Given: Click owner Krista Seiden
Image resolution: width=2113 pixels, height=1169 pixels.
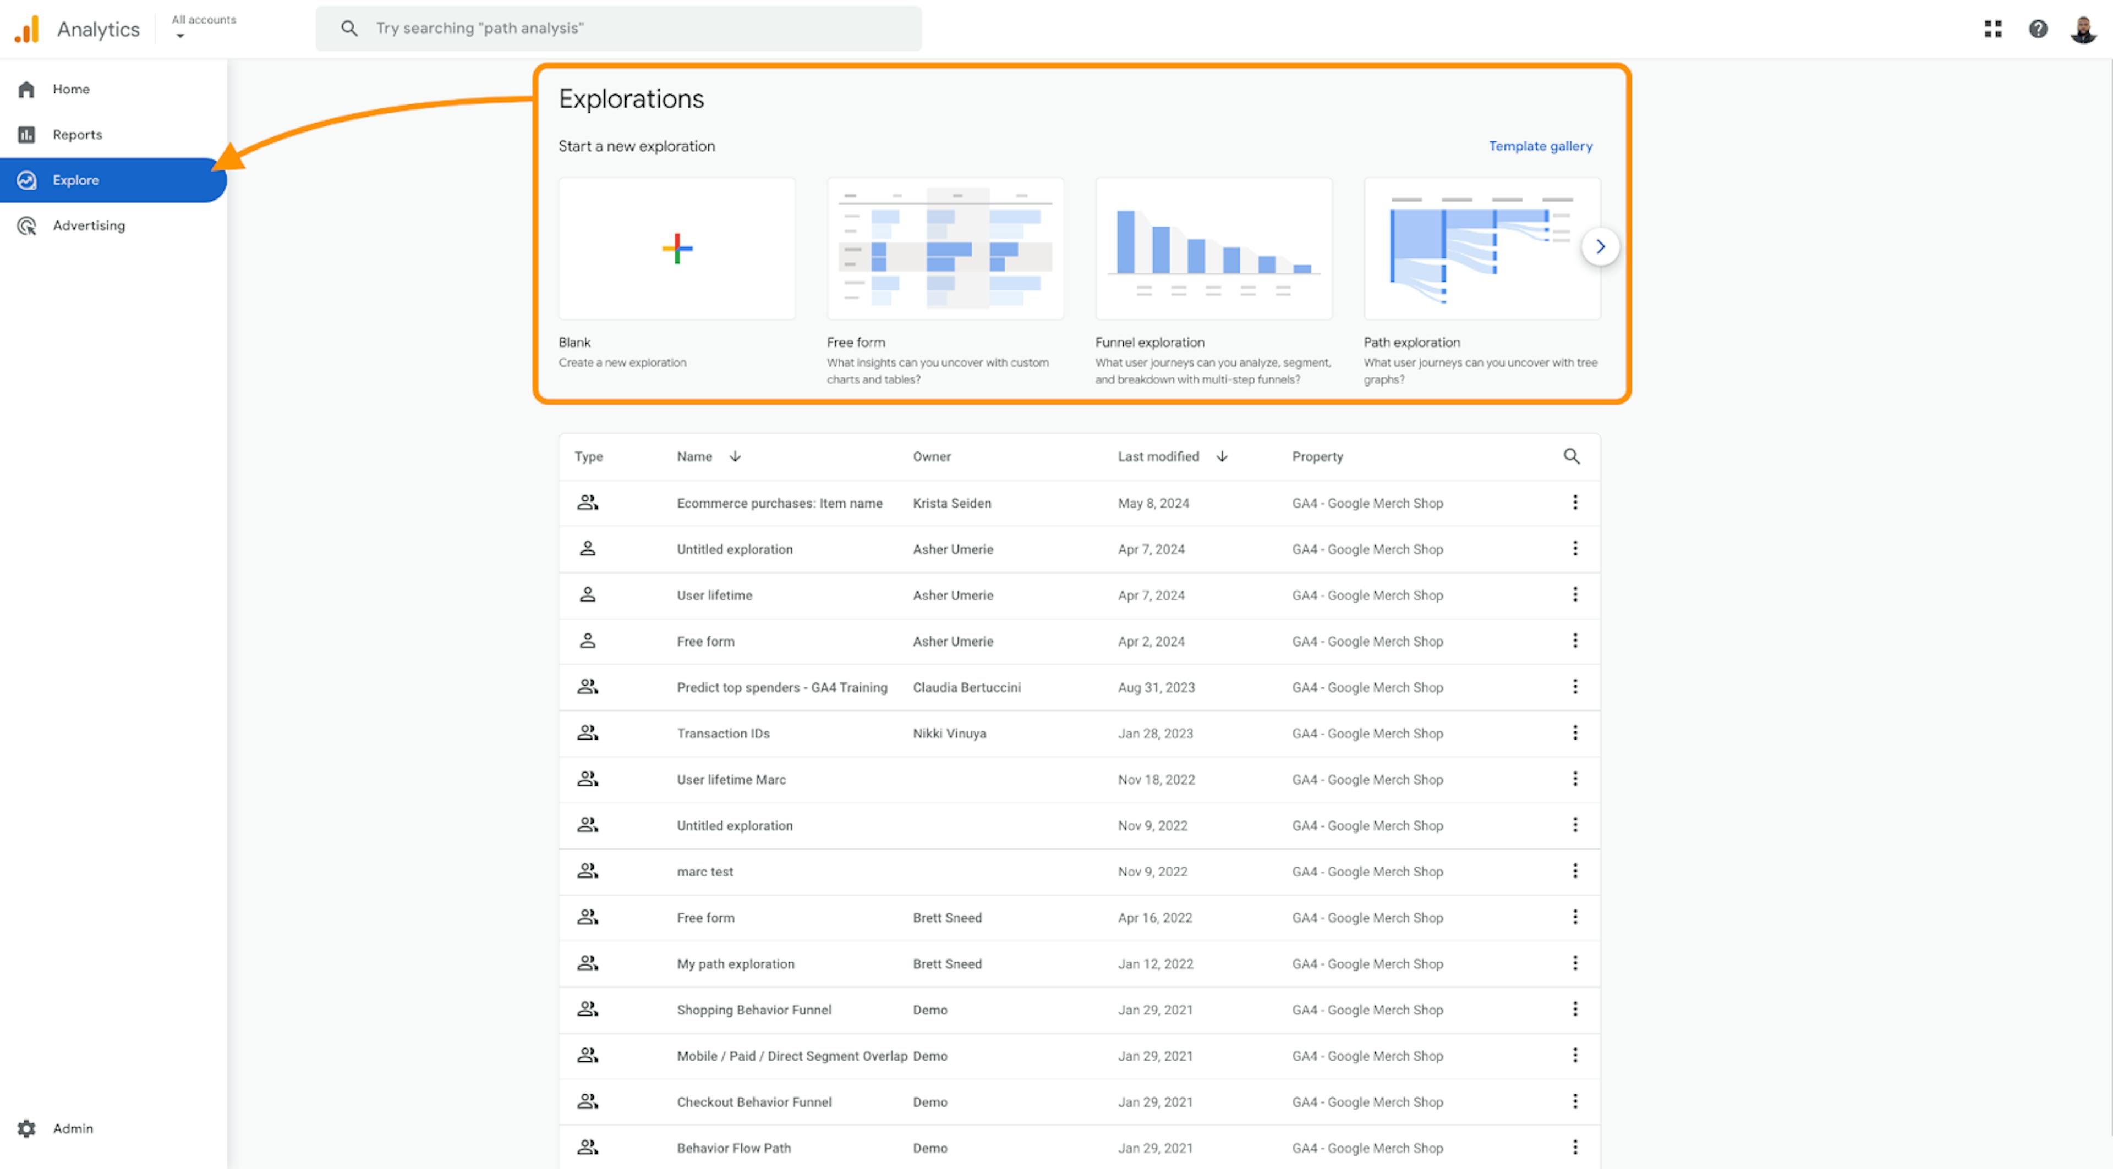Looking at the screenshot, I should point(951,503).
